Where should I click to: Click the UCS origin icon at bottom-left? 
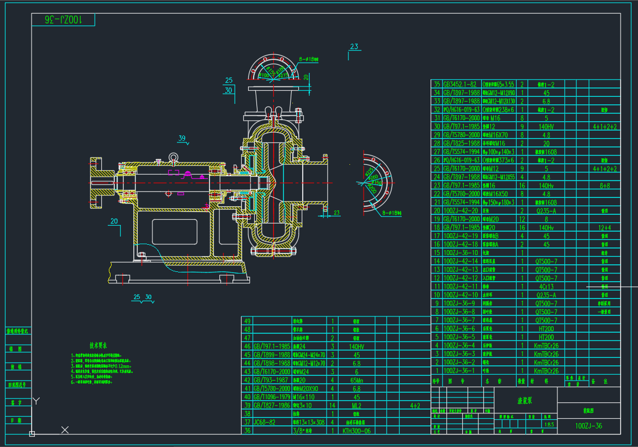(32, 433)
